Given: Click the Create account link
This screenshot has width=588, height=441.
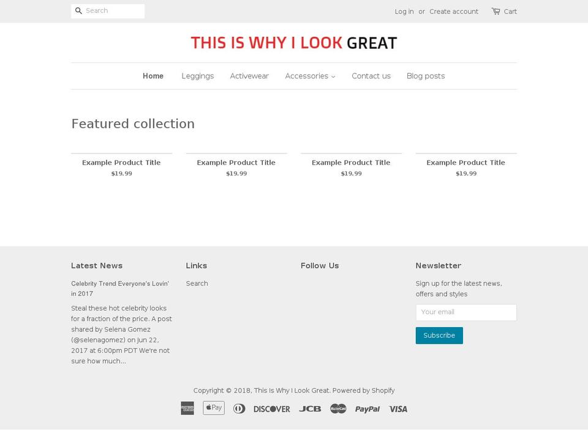Looking at the screenshot, I should 454,12.
